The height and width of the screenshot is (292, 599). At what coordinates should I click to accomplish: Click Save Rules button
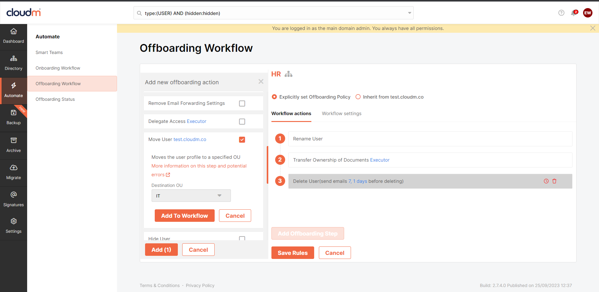coord(293,253)
